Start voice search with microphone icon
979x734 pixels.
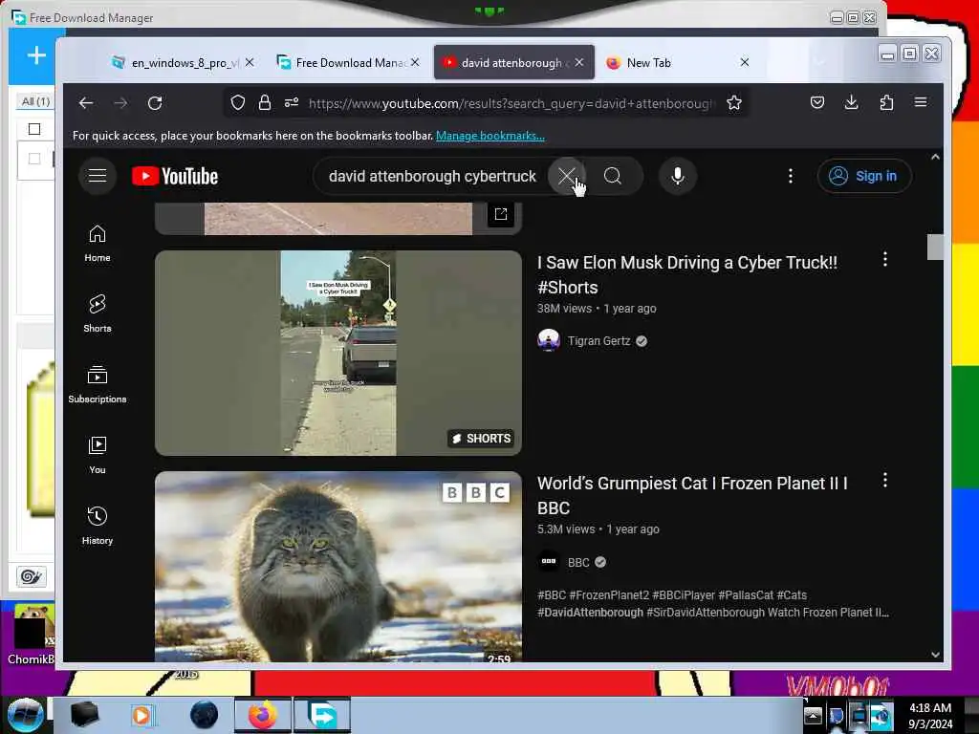(x=678, y=176)
